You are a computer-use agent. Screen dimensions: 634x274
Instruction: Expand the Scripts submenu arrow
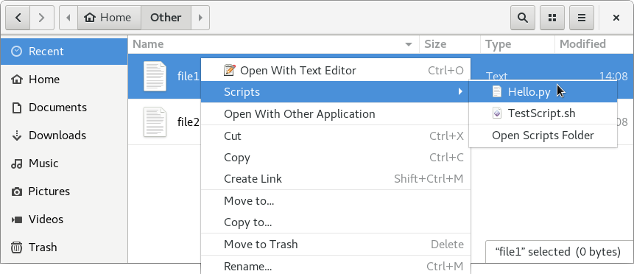[x=460, y=92]
